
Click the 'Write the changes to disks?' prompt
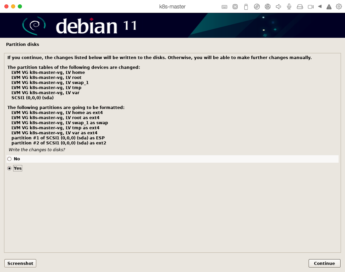37,149
